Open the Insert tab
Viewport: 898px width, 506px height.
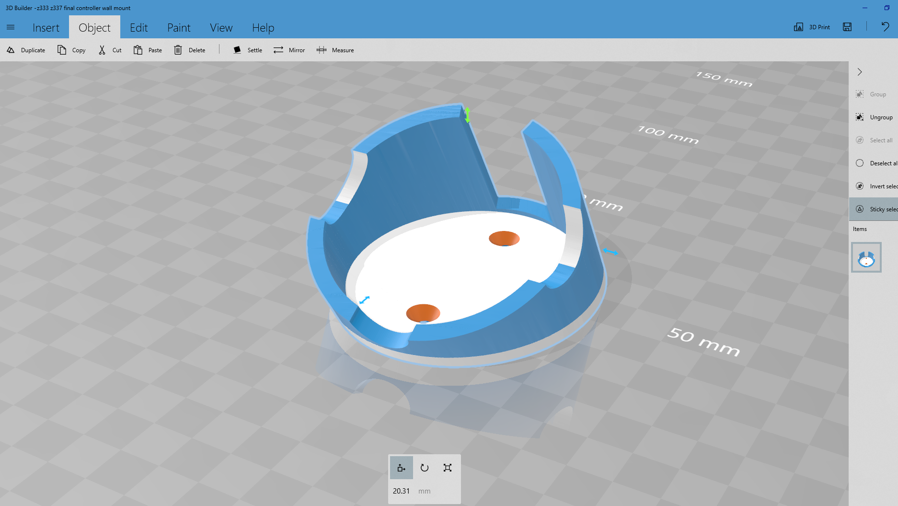click(46, 27)
